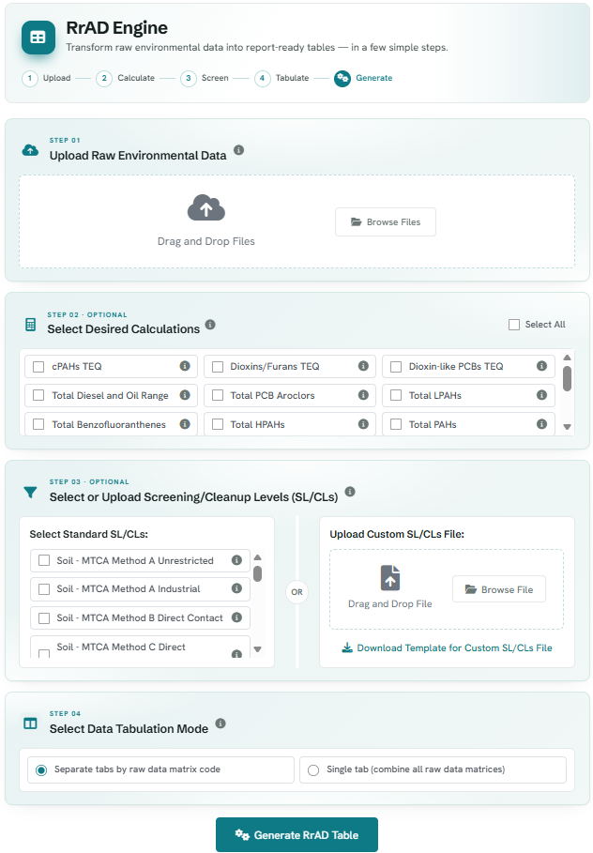Tick Total Benzofluoranthenes checkbox
The image size is (593, 853).
tap(38, 424)
